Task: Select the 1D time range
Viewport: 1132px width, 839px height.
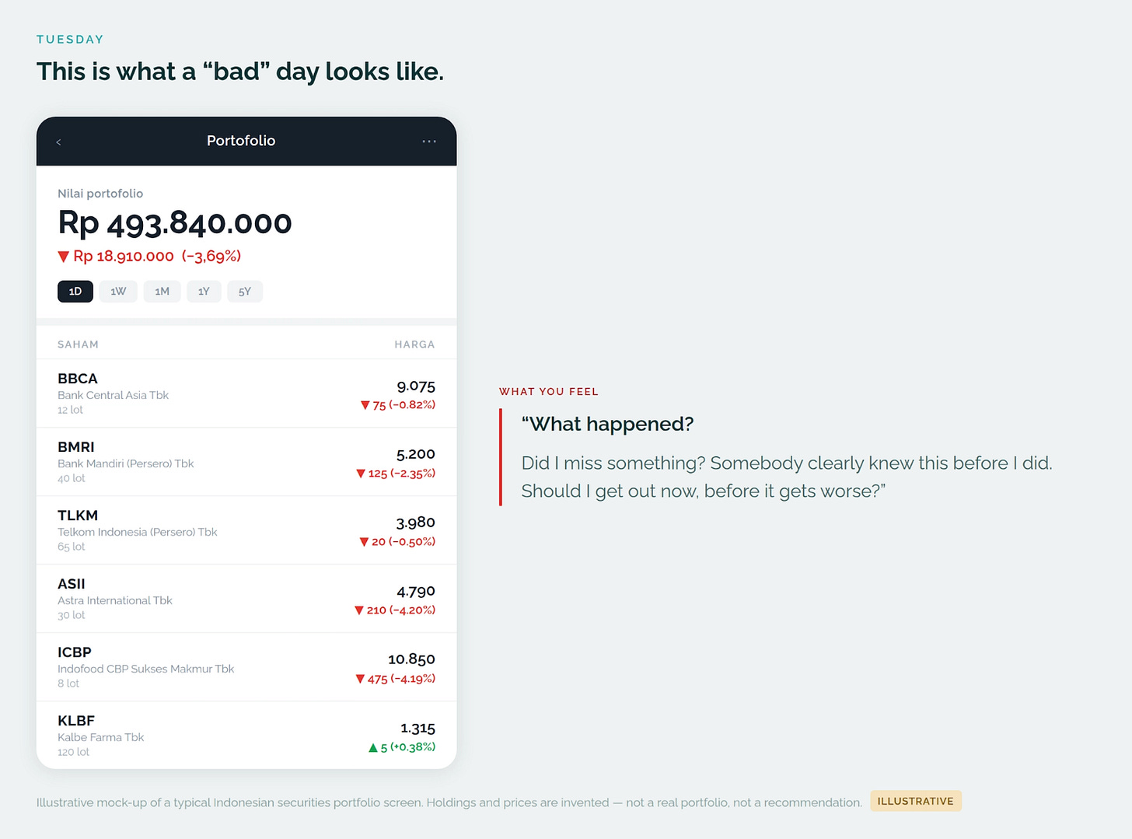Action: [x=75, y=292]
